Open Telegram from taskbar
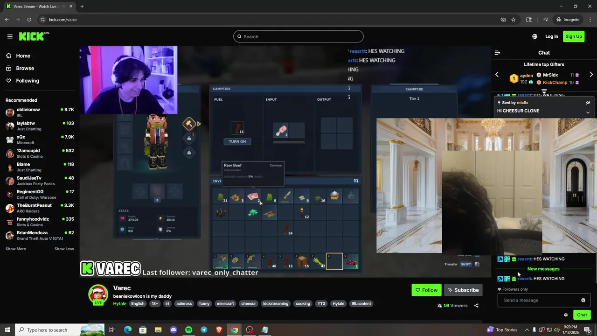Image resolution: width=597 pixels, height=336 pixels. 204,330
